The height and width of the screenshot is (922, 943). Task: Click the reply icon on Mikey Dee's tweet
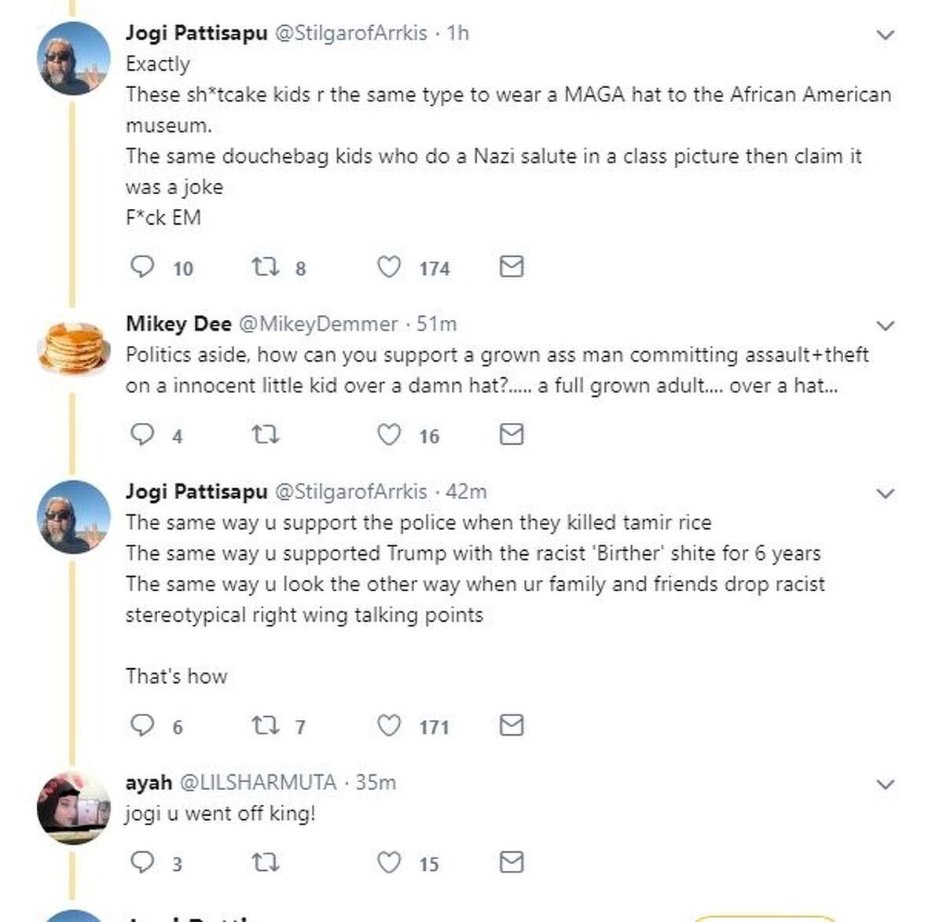[143, 434]
